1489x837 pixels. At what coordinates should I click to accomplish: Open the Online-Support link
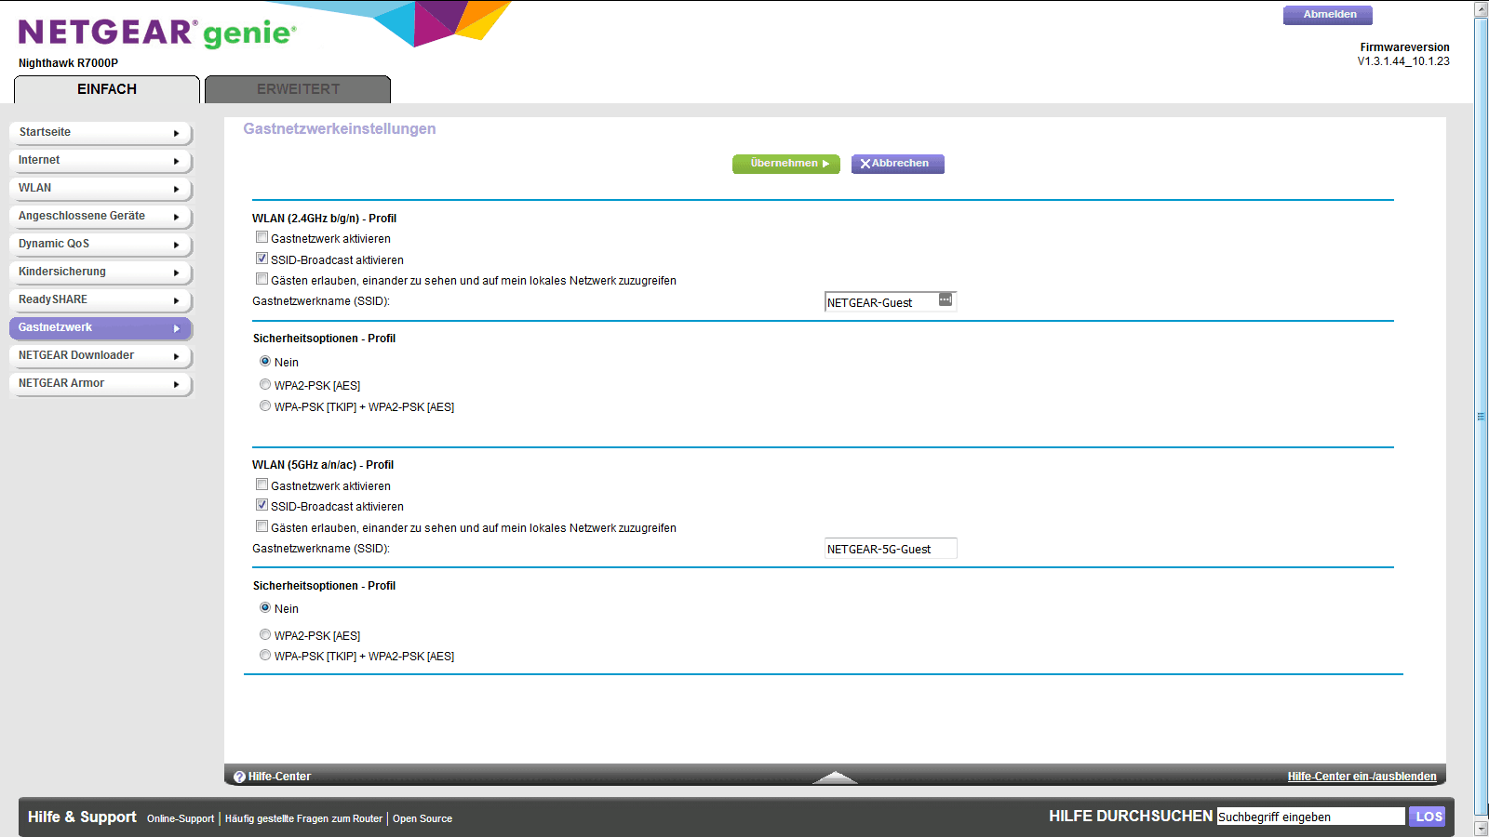[x=181, y=819]
